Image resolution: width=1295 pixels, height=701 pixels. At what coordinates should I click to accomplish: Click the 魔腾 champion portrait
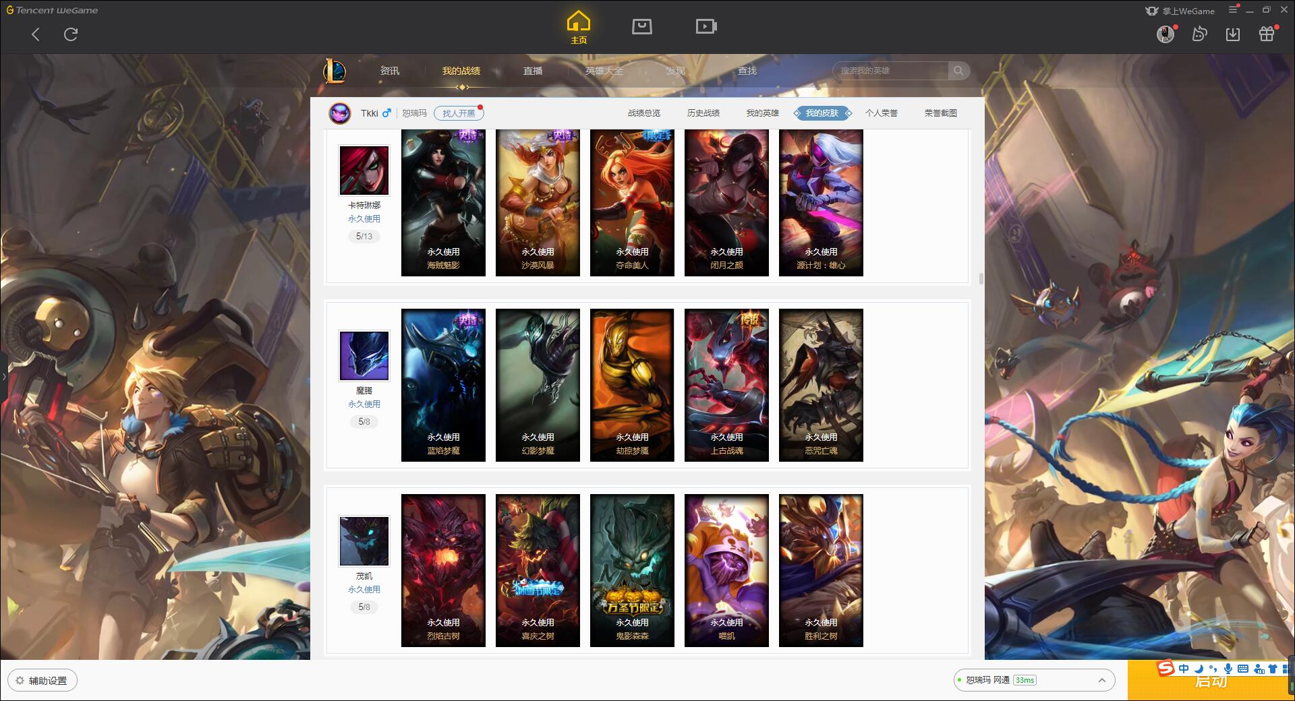point(364,355)
